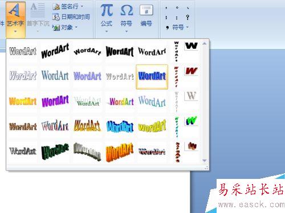Choose the lavender purple gradient WordArt style
Screen dimensions: 285x213
(87, 76)
